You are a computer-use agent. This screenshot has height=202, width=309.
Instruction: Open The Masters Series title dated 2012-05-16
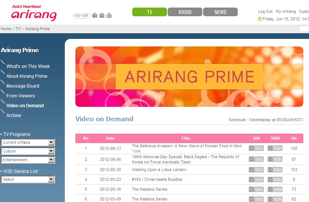(149, 189)
